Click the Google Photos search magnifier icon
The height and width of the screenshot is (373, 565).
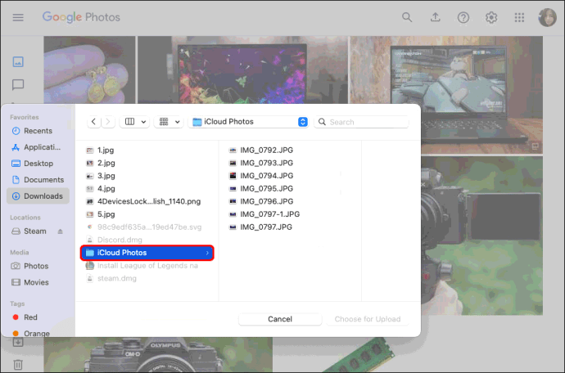pyautogui.click(x=407, y=17)
